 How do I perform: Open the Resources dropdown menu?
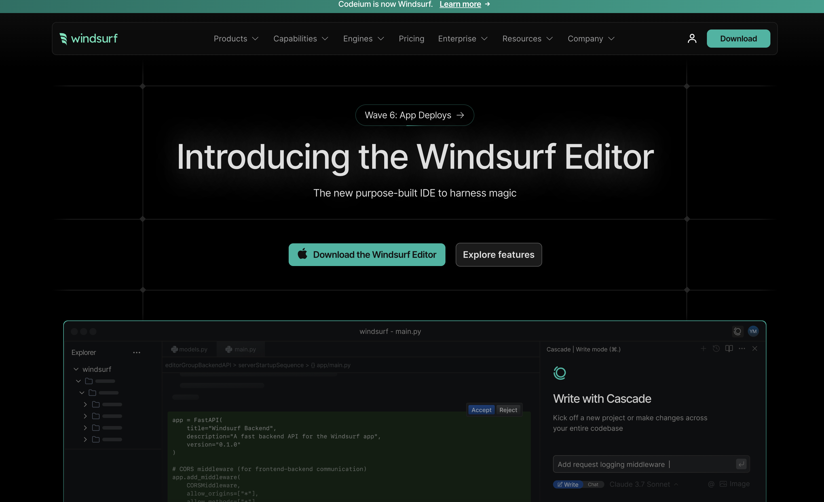pos(527,39)
